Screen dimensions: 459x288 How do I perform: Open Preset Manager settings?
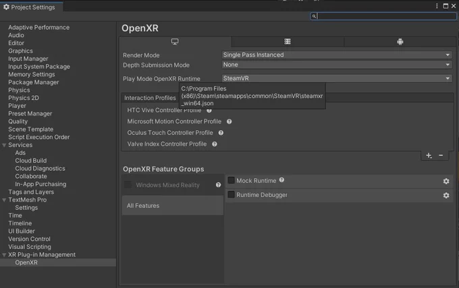click(x=30, y=114)
